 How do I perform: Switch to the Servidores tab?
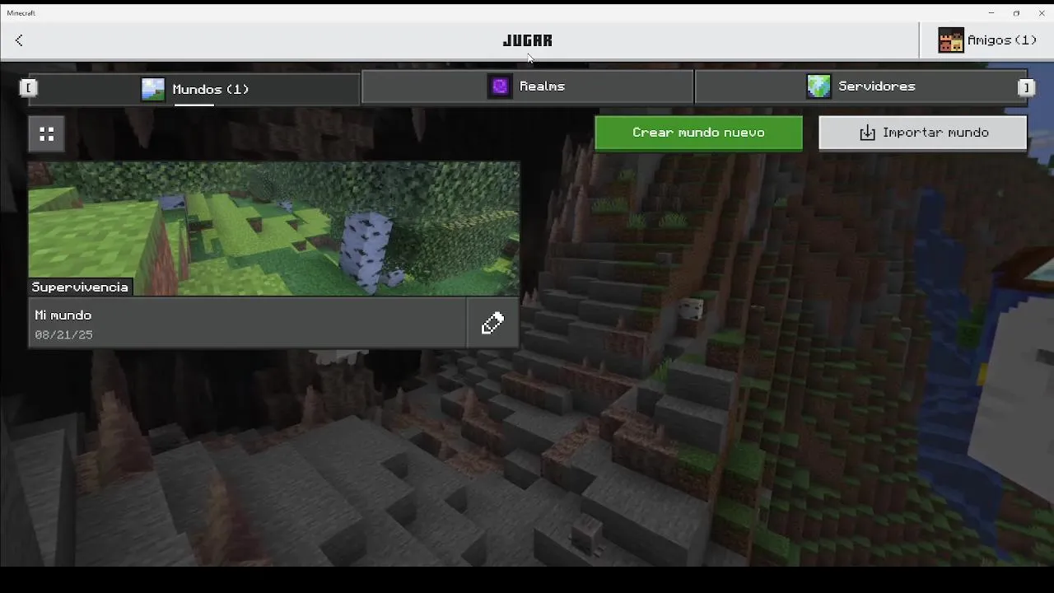(860, 86)
